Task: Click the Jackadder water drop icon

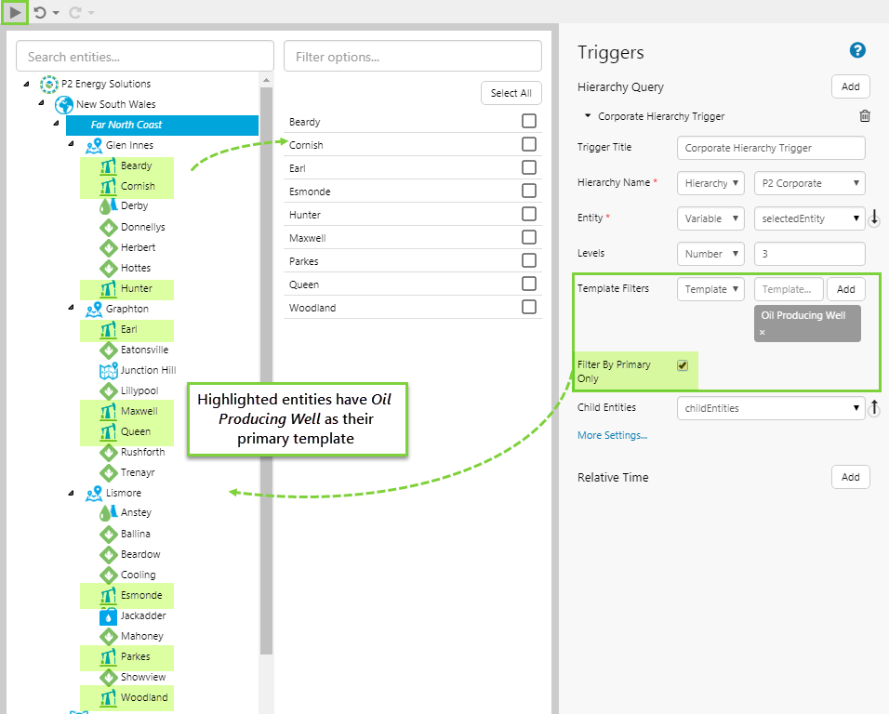Action: [x=108, y=616]
